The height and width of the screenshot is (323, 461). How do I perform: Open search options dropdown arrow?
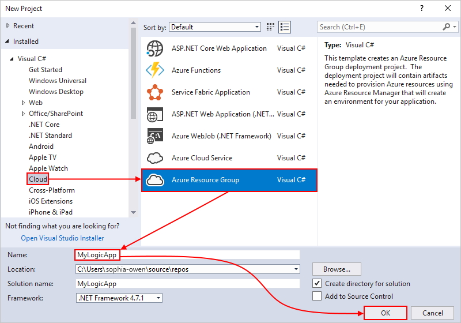(x=455, y=27)
